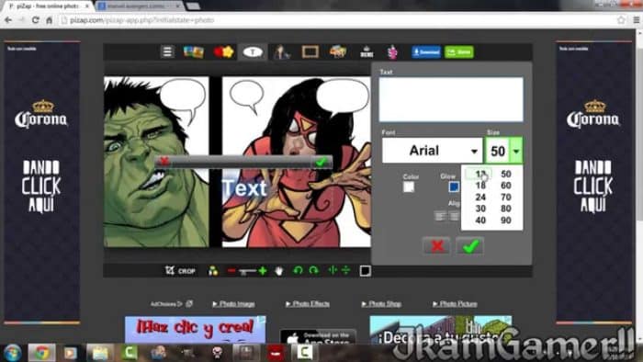
Task: Select size 80 from the list
Action: tap(506, 209)
